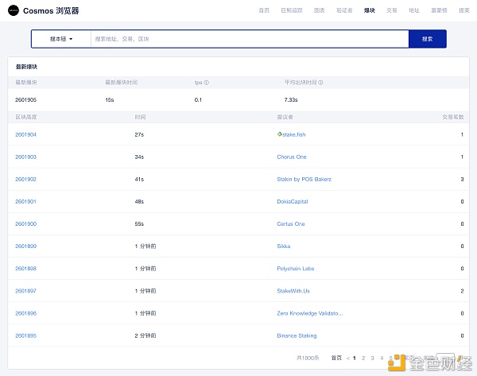Open block 2601903 link
477x376 pixels.
coord(26,157)
